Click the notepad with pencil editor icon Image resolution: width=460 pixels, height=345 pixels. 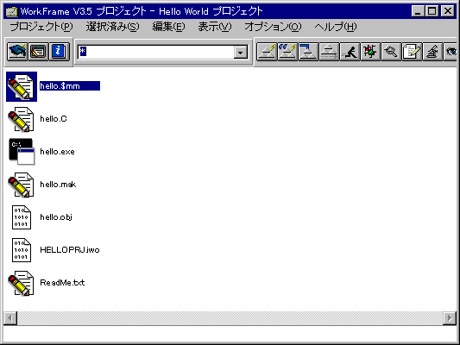pos(412,52)
